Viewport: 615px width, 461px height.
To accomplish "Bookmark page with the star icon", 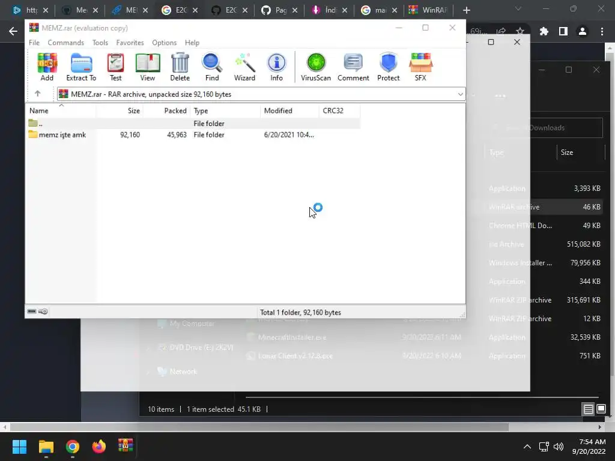I will (x=520, y=31).
